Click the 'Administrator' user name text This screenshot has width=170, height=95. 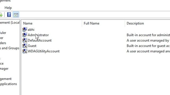[38, 35]
